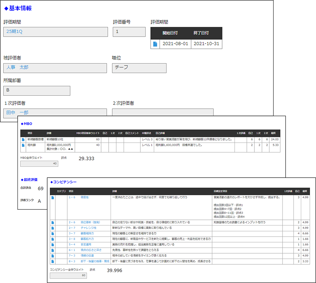
Task: Click the document icon for 新規顧客数増 row
Action: click(x=23, y=139)
